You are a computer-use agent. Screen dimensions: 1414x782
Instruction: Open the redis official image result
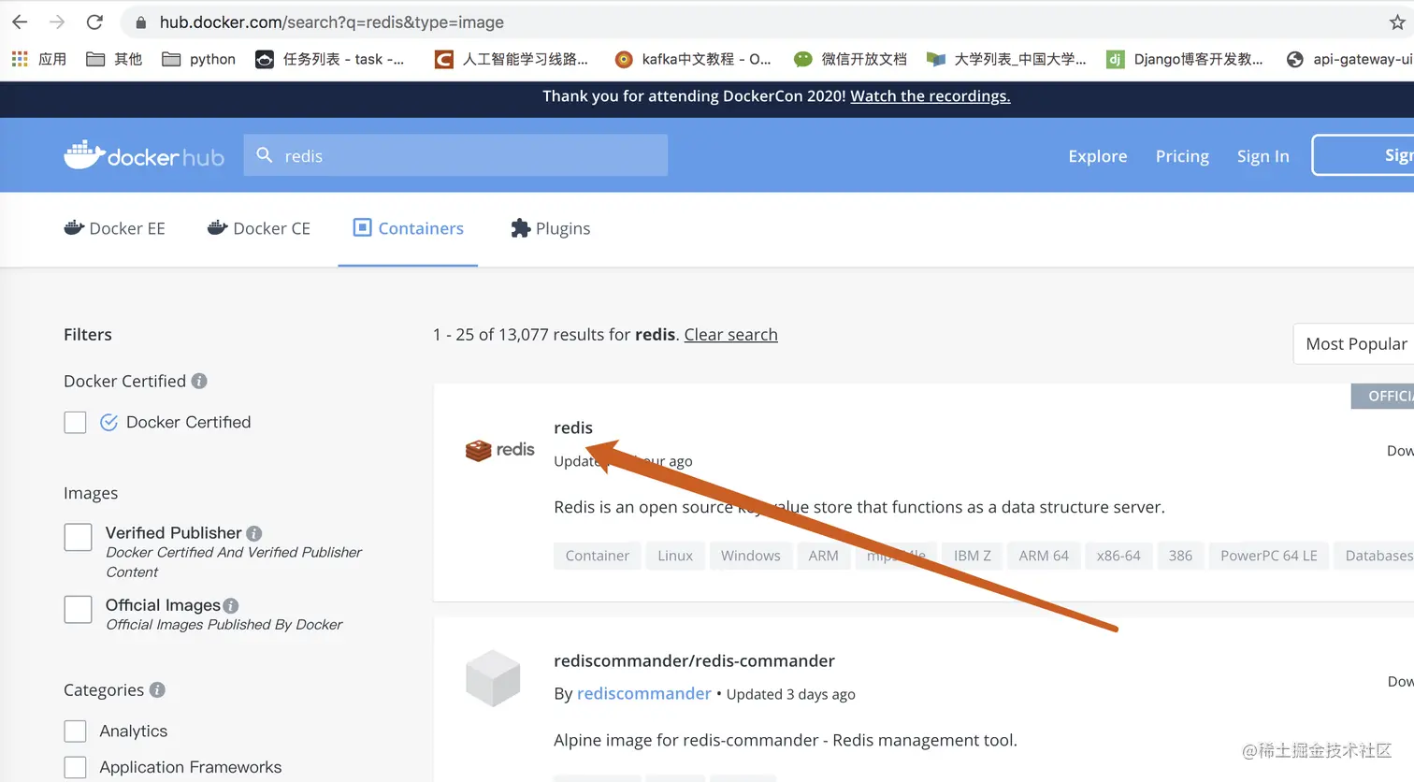pyautogui.click(x=573, y=427)
